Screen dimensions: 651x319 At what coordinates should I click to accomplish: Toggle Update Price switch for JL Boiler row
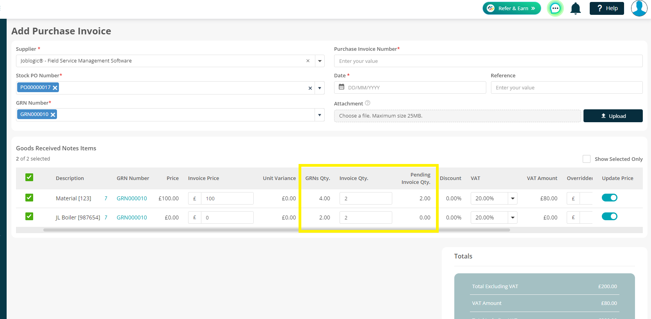(x=610, y=216)
